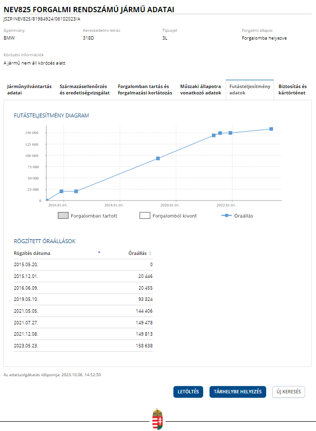Select Műszaki állapotra vonatkozó adatok tab

201,90
